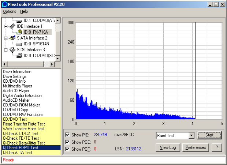Click the IDE Interface 1 chip icon

[12, 26]
